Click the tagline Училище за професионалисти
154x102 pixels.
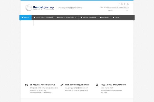pyautogui.click(x=70, y=8)
